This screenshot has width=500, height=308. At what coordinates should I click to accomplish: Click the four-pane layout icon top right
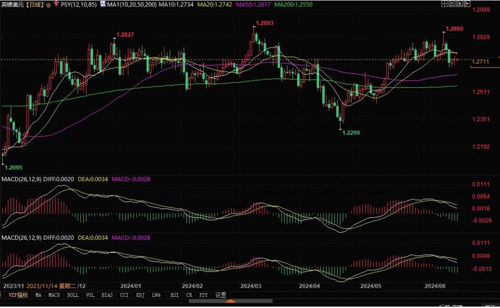[444, 4]
